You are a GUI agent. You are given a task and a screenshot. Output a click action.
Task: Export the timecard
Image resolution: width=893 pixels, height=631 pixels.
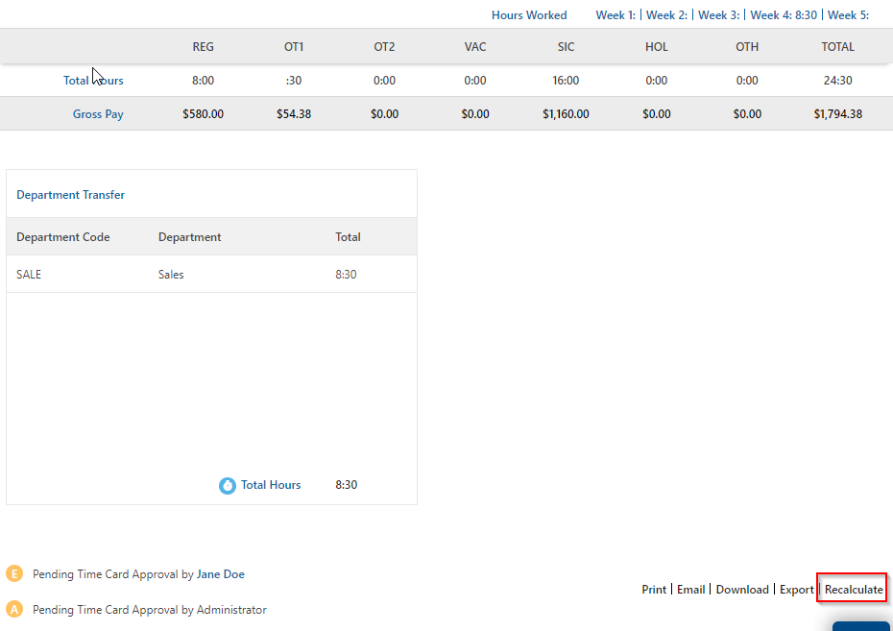pyautogui.click(x=796, y=589)
